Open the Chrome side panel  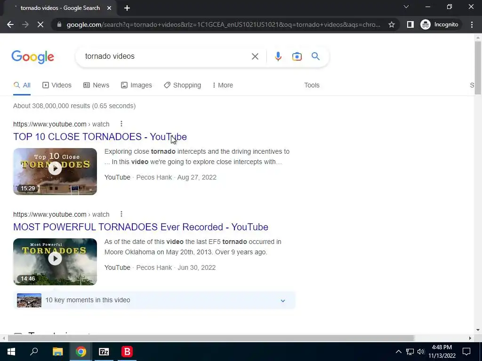click(x=410, y=24)
